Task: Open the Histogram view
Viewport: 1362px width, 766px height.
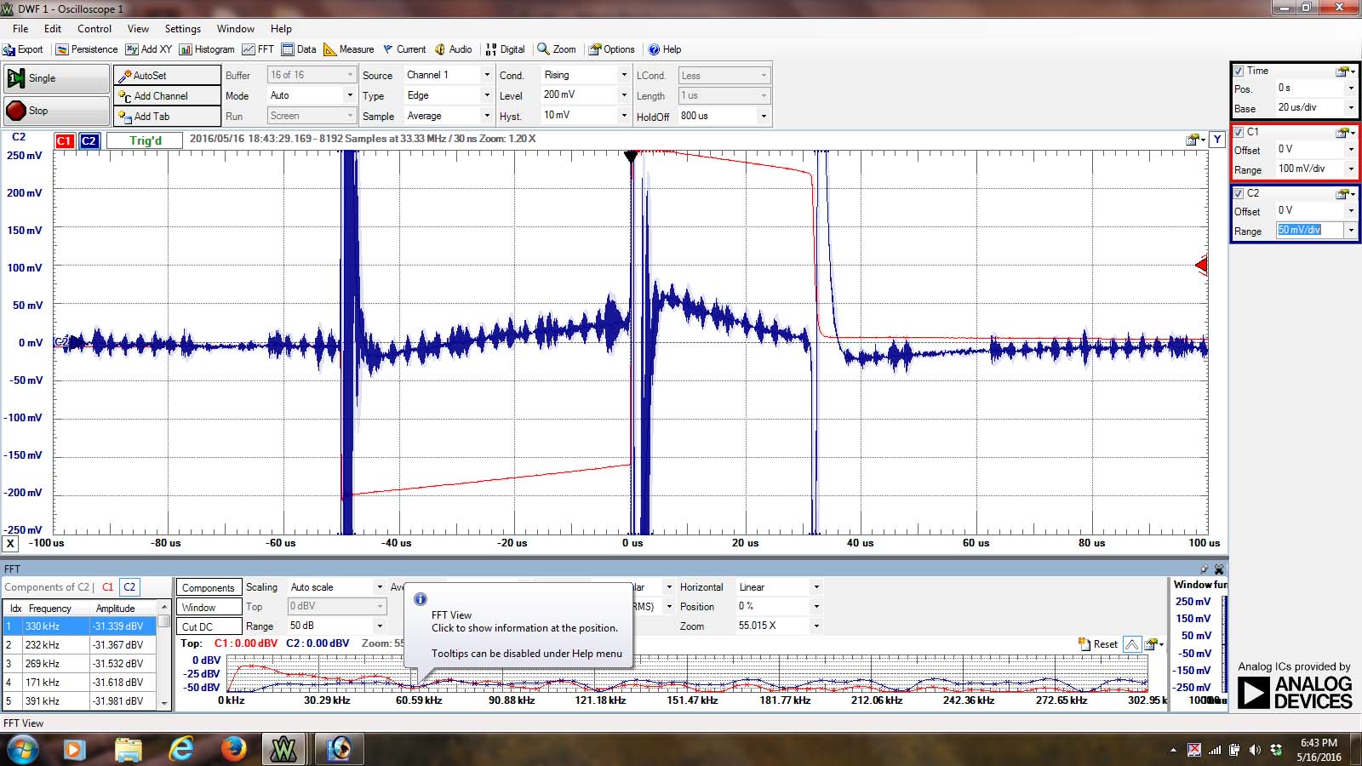Action: [x=207, y=49]
